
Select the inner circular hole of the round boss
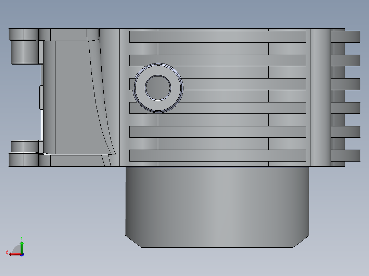pos(158,88)
